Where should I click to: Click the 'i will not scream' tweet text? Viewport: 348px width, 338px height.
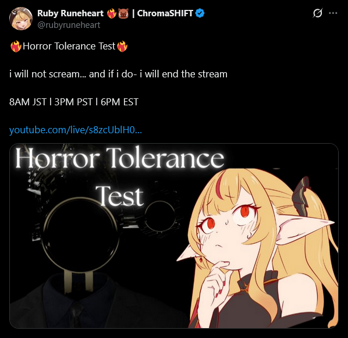[118, 74]
